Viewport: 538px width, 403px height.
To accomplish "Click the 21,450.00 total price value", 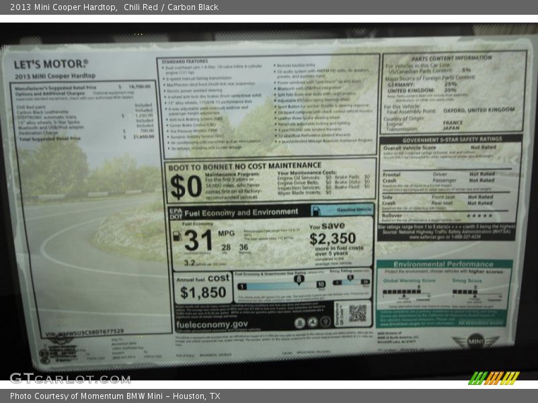I will 144,137.
